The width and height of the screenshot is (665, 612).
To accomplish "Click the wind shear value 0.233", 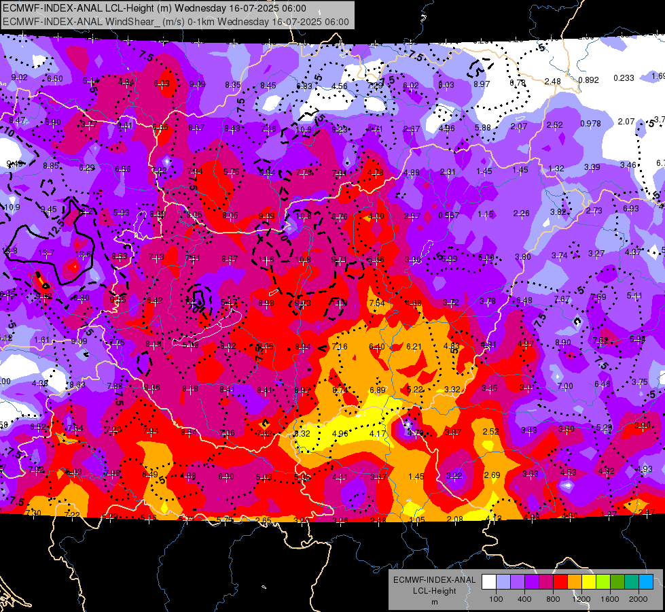I will (624, 78).
